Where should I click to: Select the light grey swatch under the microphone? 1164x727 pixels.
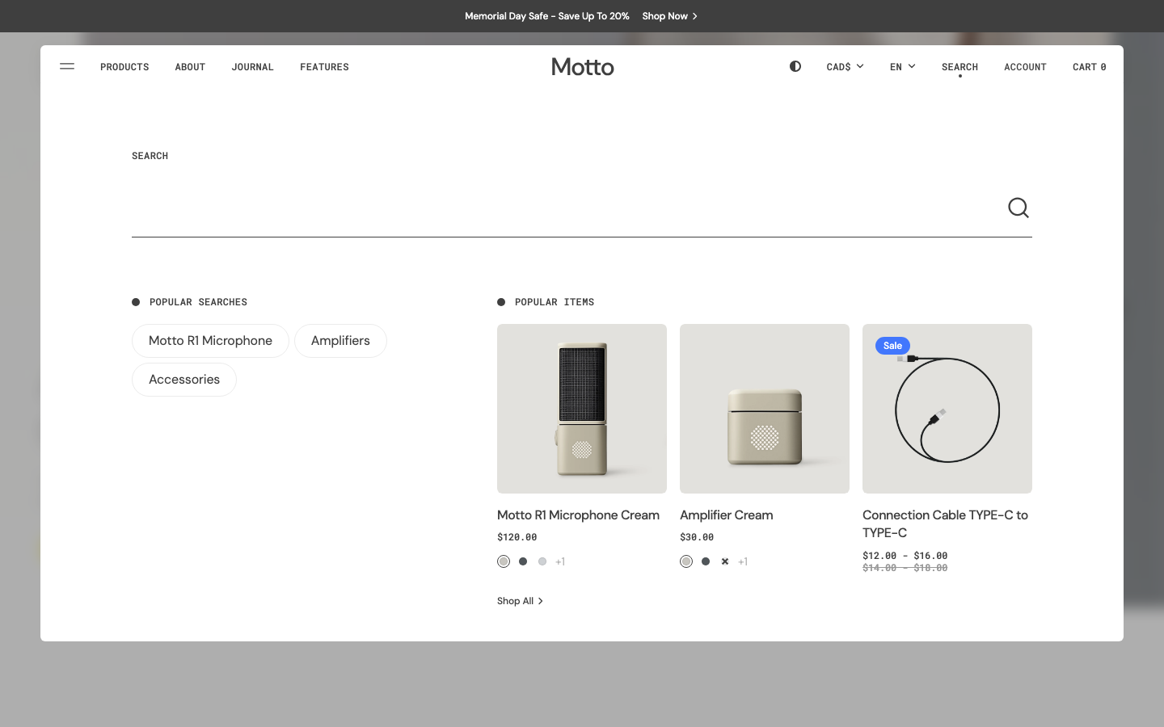tap(542, 561)
